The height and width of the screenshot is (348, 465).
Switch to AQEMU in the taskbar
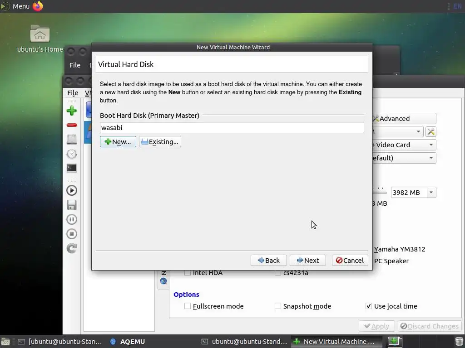128,342
